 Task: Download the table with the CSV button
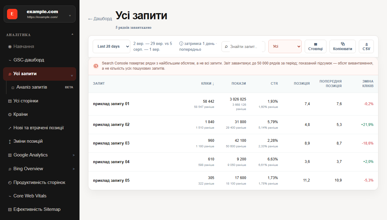tap(367, 46)
